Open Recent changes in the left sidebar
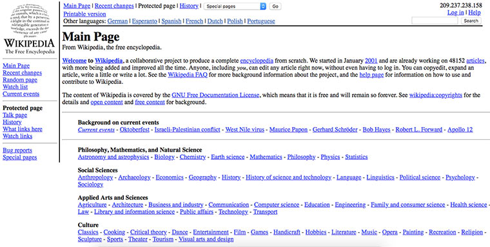This screenshot has height=247, width=490. pyautogui.click(x=22, y=73)
